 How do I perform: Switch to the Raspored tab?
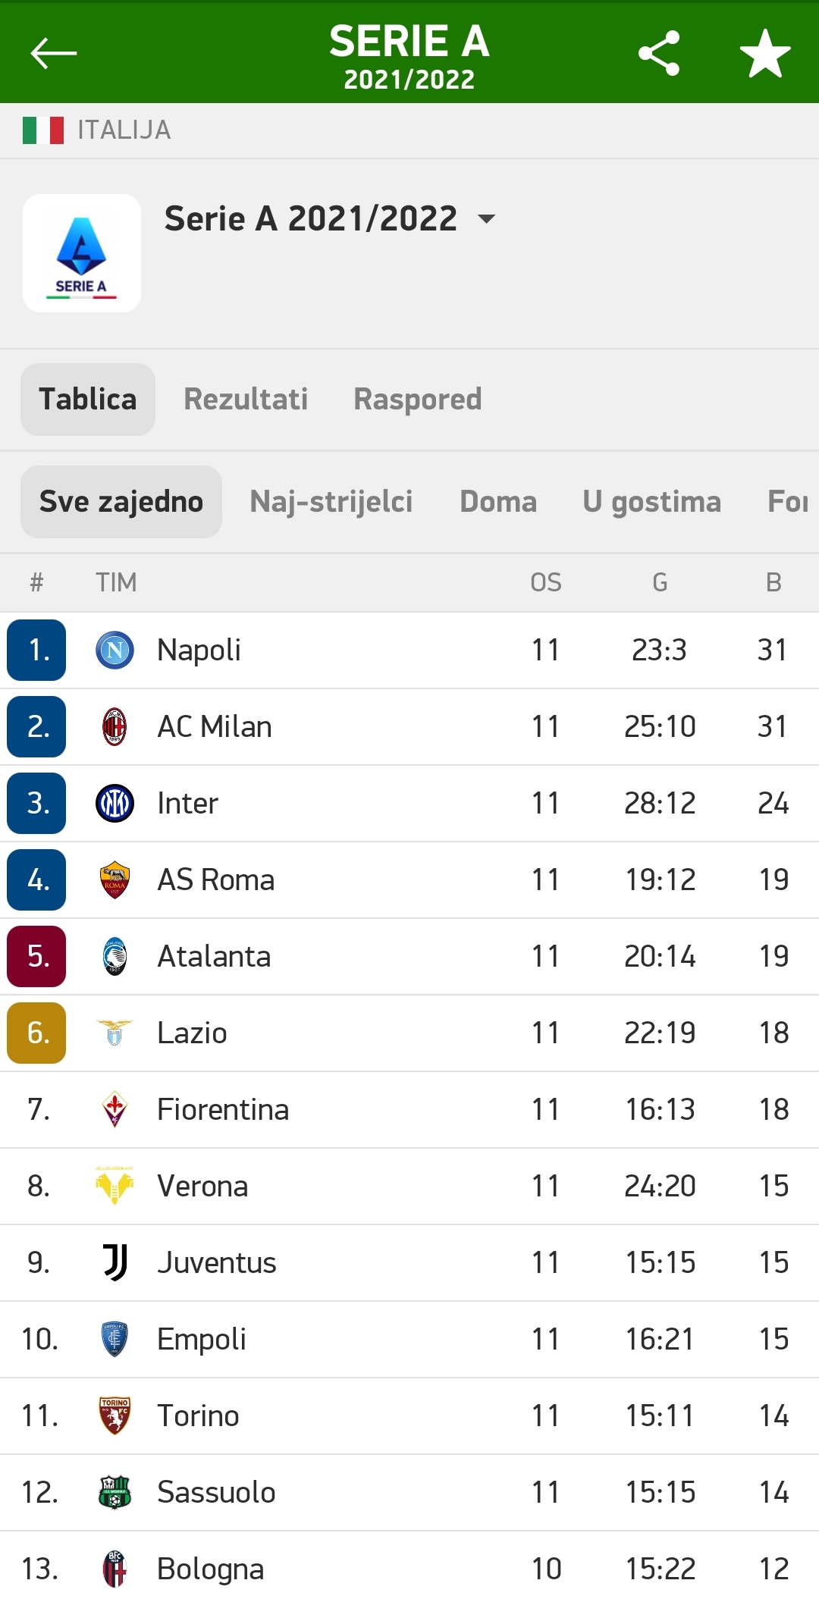(x=418, y=400)
